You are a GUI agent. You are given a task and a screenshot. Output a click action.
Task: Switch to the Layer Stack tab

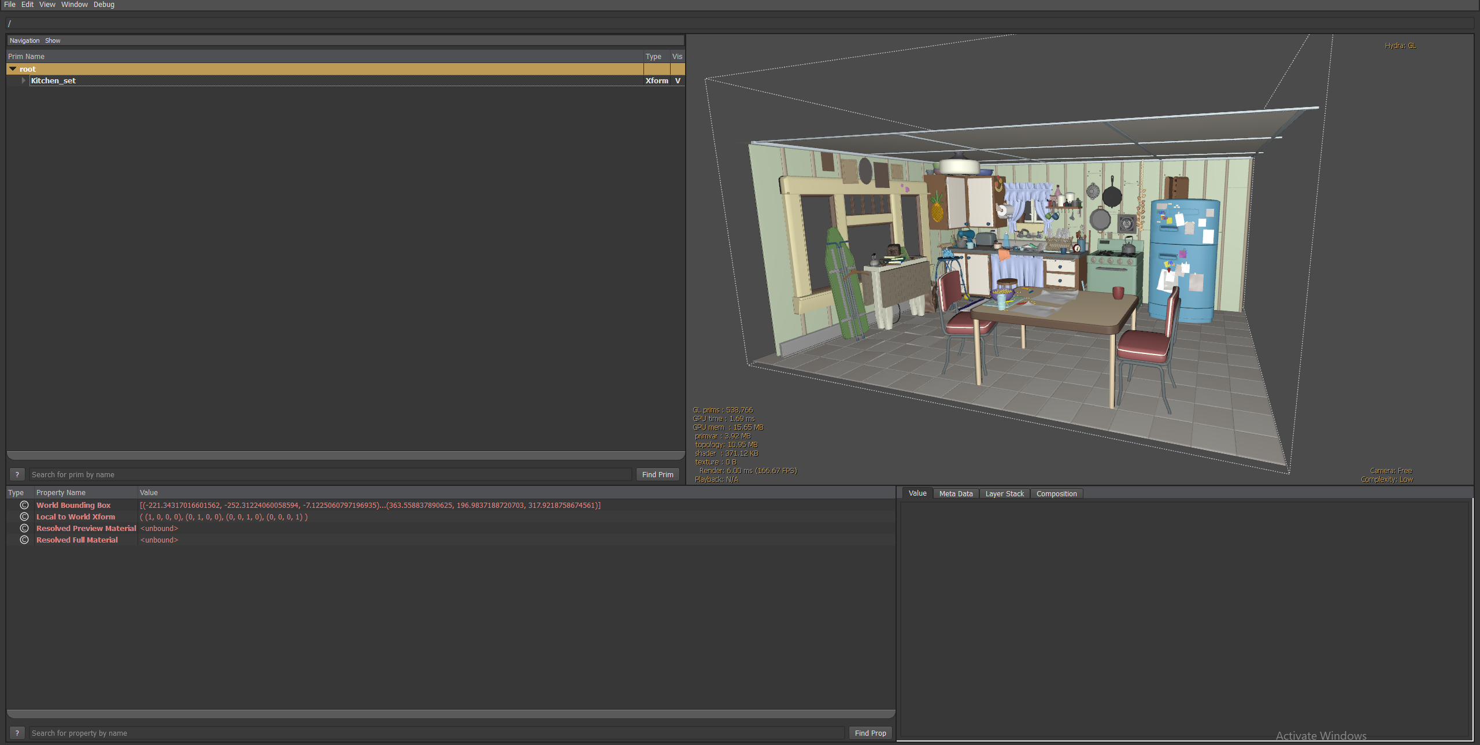1004,494
